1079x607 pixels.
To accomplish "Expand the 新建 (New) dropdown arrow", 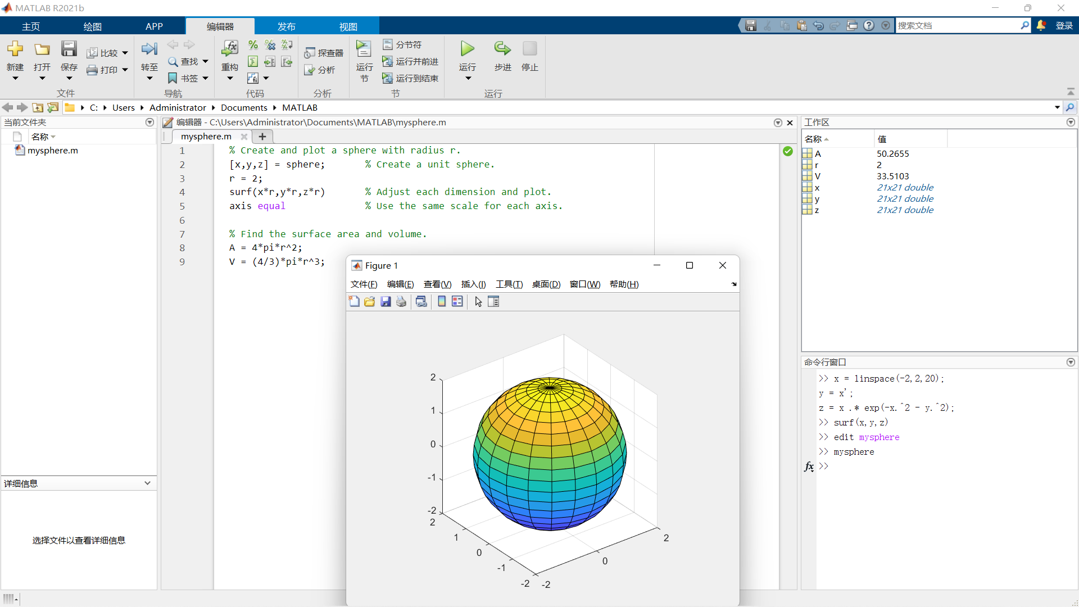I will 15,79.
